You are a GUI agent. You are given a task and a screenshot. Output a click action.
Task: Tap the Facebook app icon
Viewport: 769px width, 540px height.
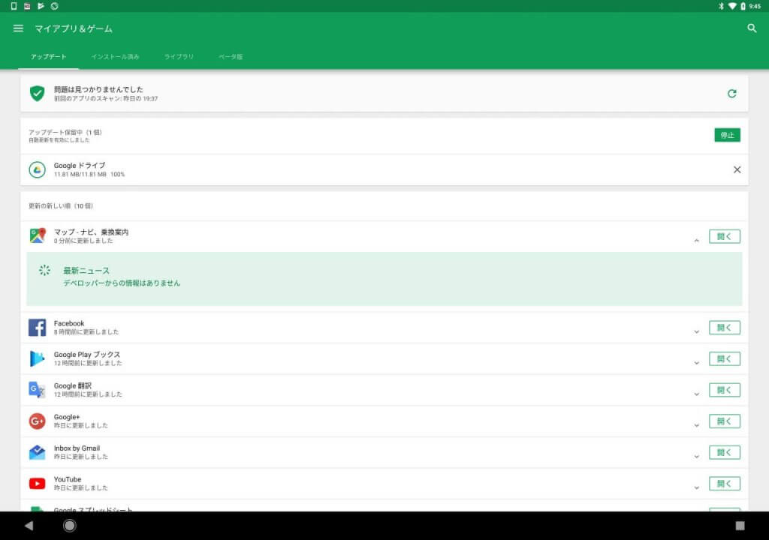(x=37, y=328)
